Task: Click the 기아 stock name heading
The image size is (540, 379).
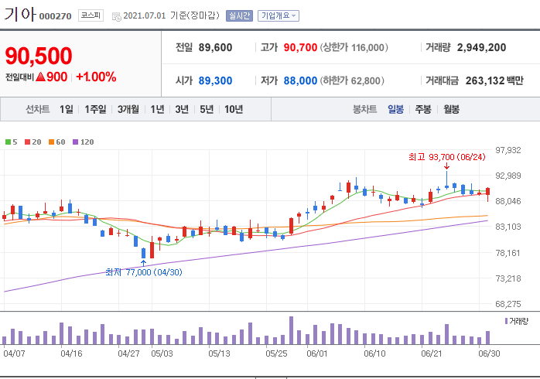Action: pyautogui.click(x=20, y=15)
